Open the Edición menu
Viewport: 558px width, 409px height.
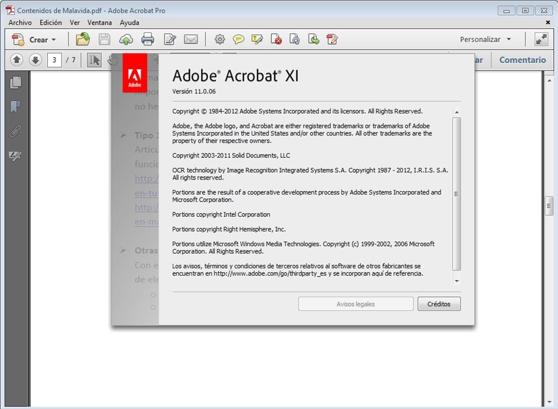[51, 22]
